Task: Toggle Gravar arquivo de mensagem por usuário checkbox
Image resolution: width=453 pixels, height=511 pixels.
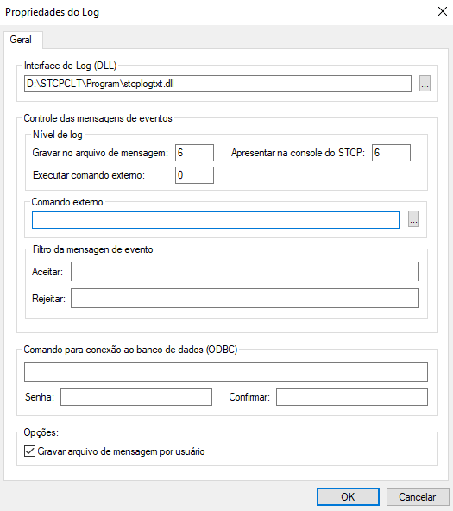Action: tap(29, 451)
